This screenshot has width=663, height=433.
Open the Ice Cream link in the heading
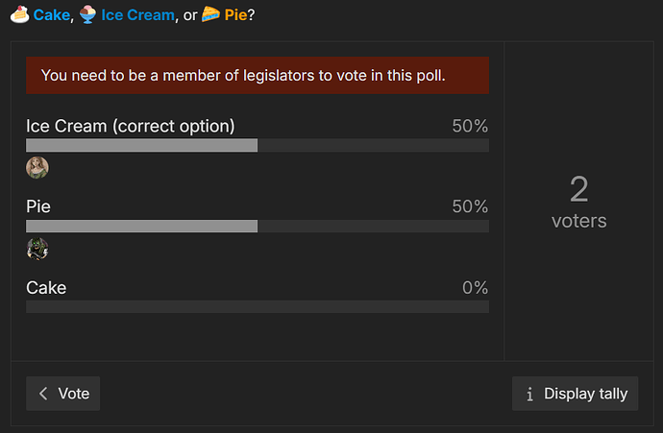click(139, 15)
